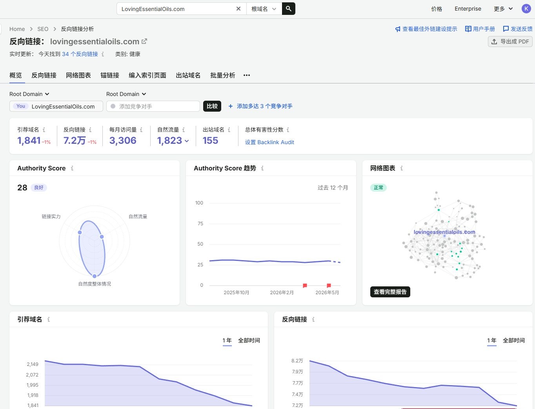
Task: Open the 锚链接 tab
Action: pos(110,75)
